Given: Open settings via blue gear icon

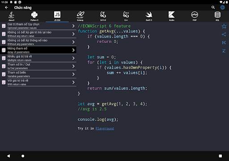Looking at the screenshot, I should 222,7.
